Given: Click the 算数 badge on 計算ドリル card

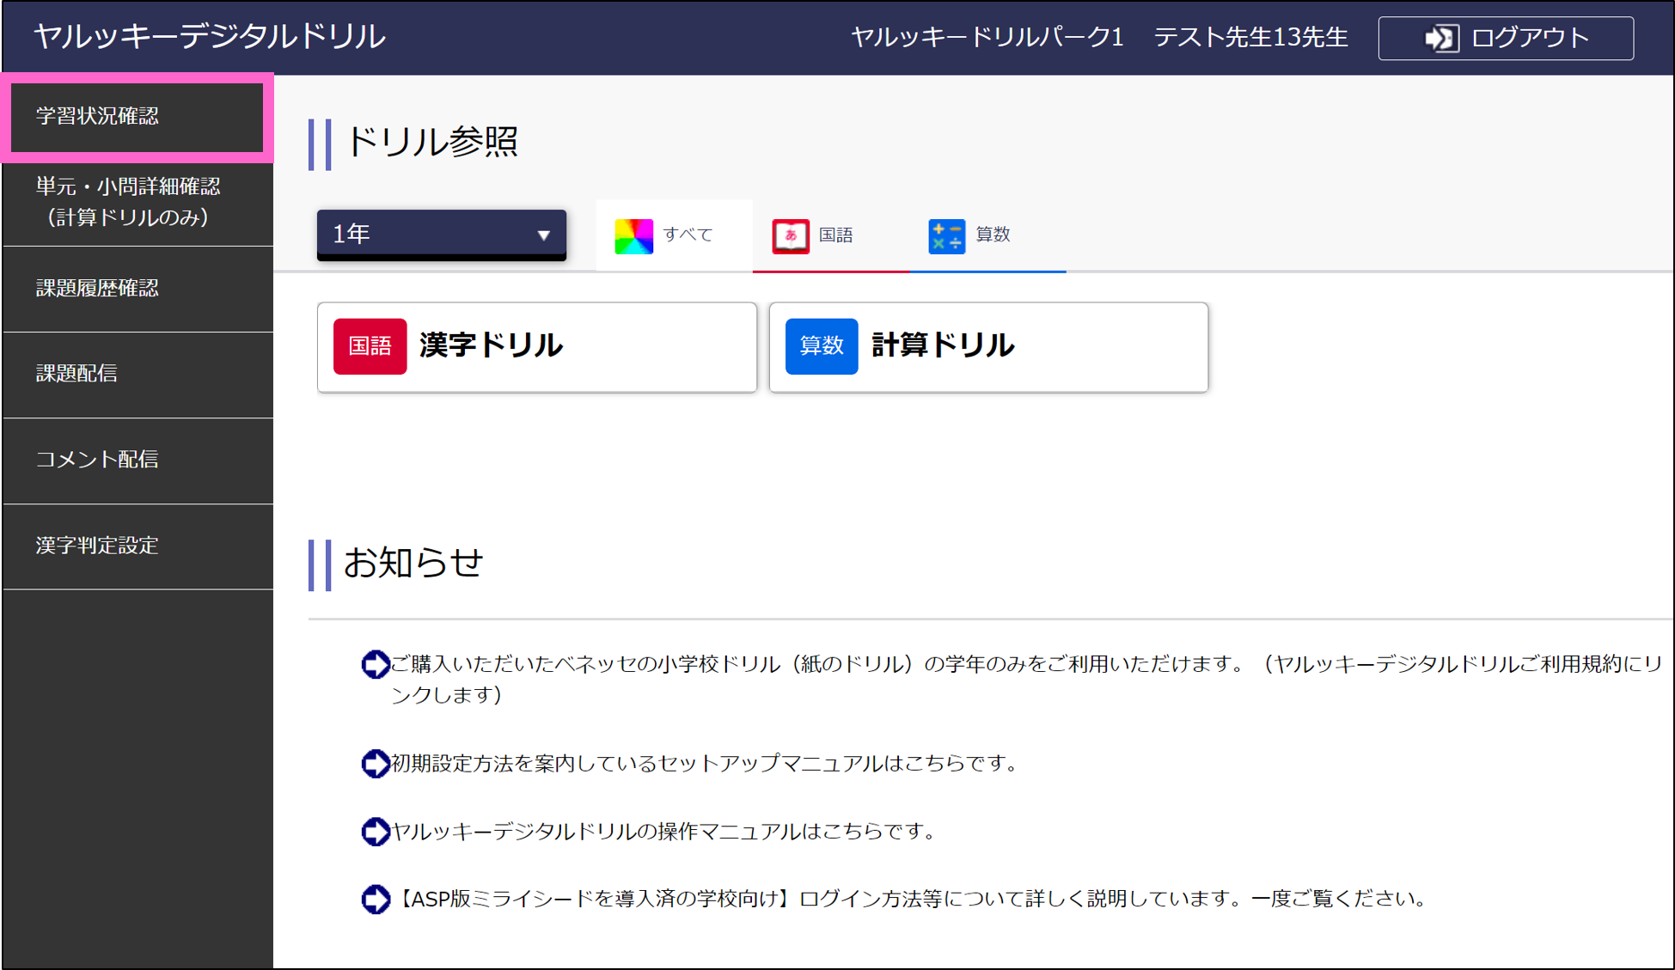Looking at the screenshot, I should pos(821,346).
